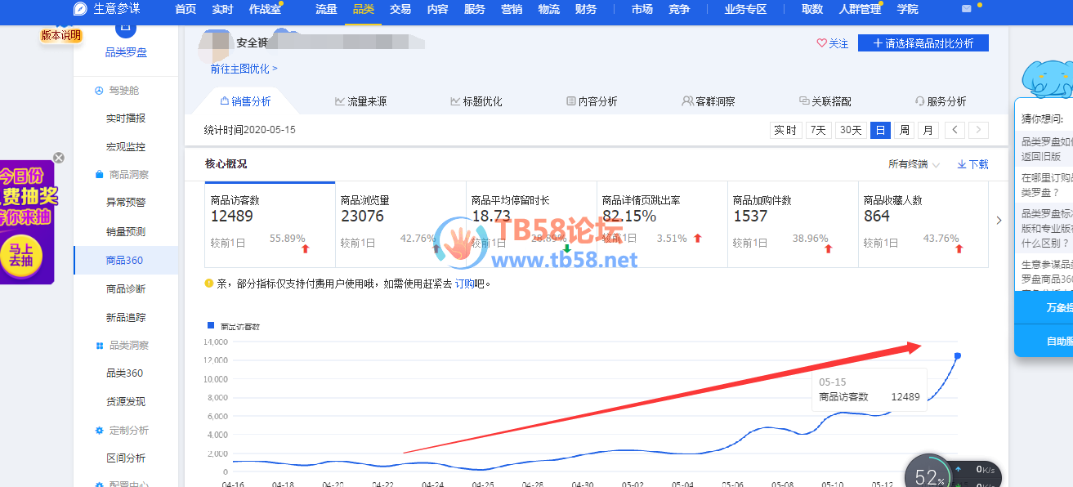This screenshot has height=487, width=1073.
Task: Select the 30天 time range button
Action: coord(851,130)
